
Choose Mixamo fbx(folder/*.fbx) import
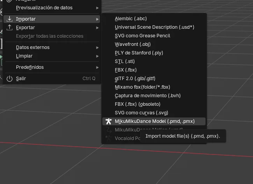click(x=154, y=87)
